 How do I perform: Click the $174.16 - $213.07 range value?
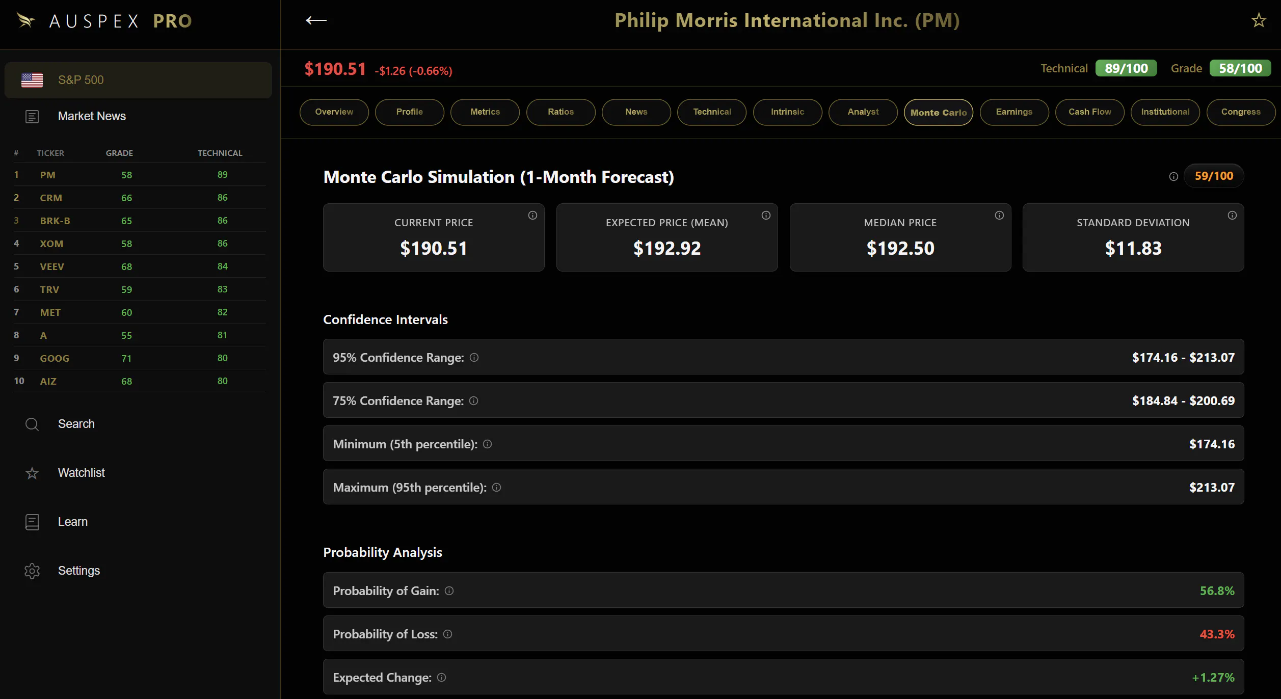[x=1183, y=358]
